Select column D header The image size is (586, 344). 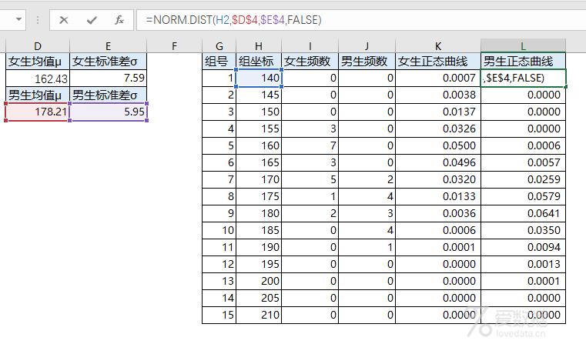click(38, 46)
